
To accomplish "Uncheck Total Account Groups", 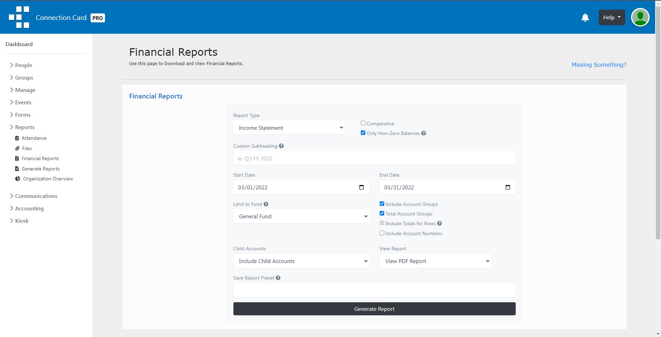I will (381, 213).
